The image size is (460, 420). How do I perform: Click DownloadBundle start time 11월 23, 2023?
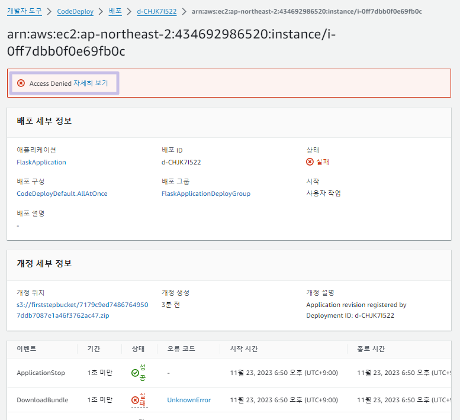tap(284, 400)
